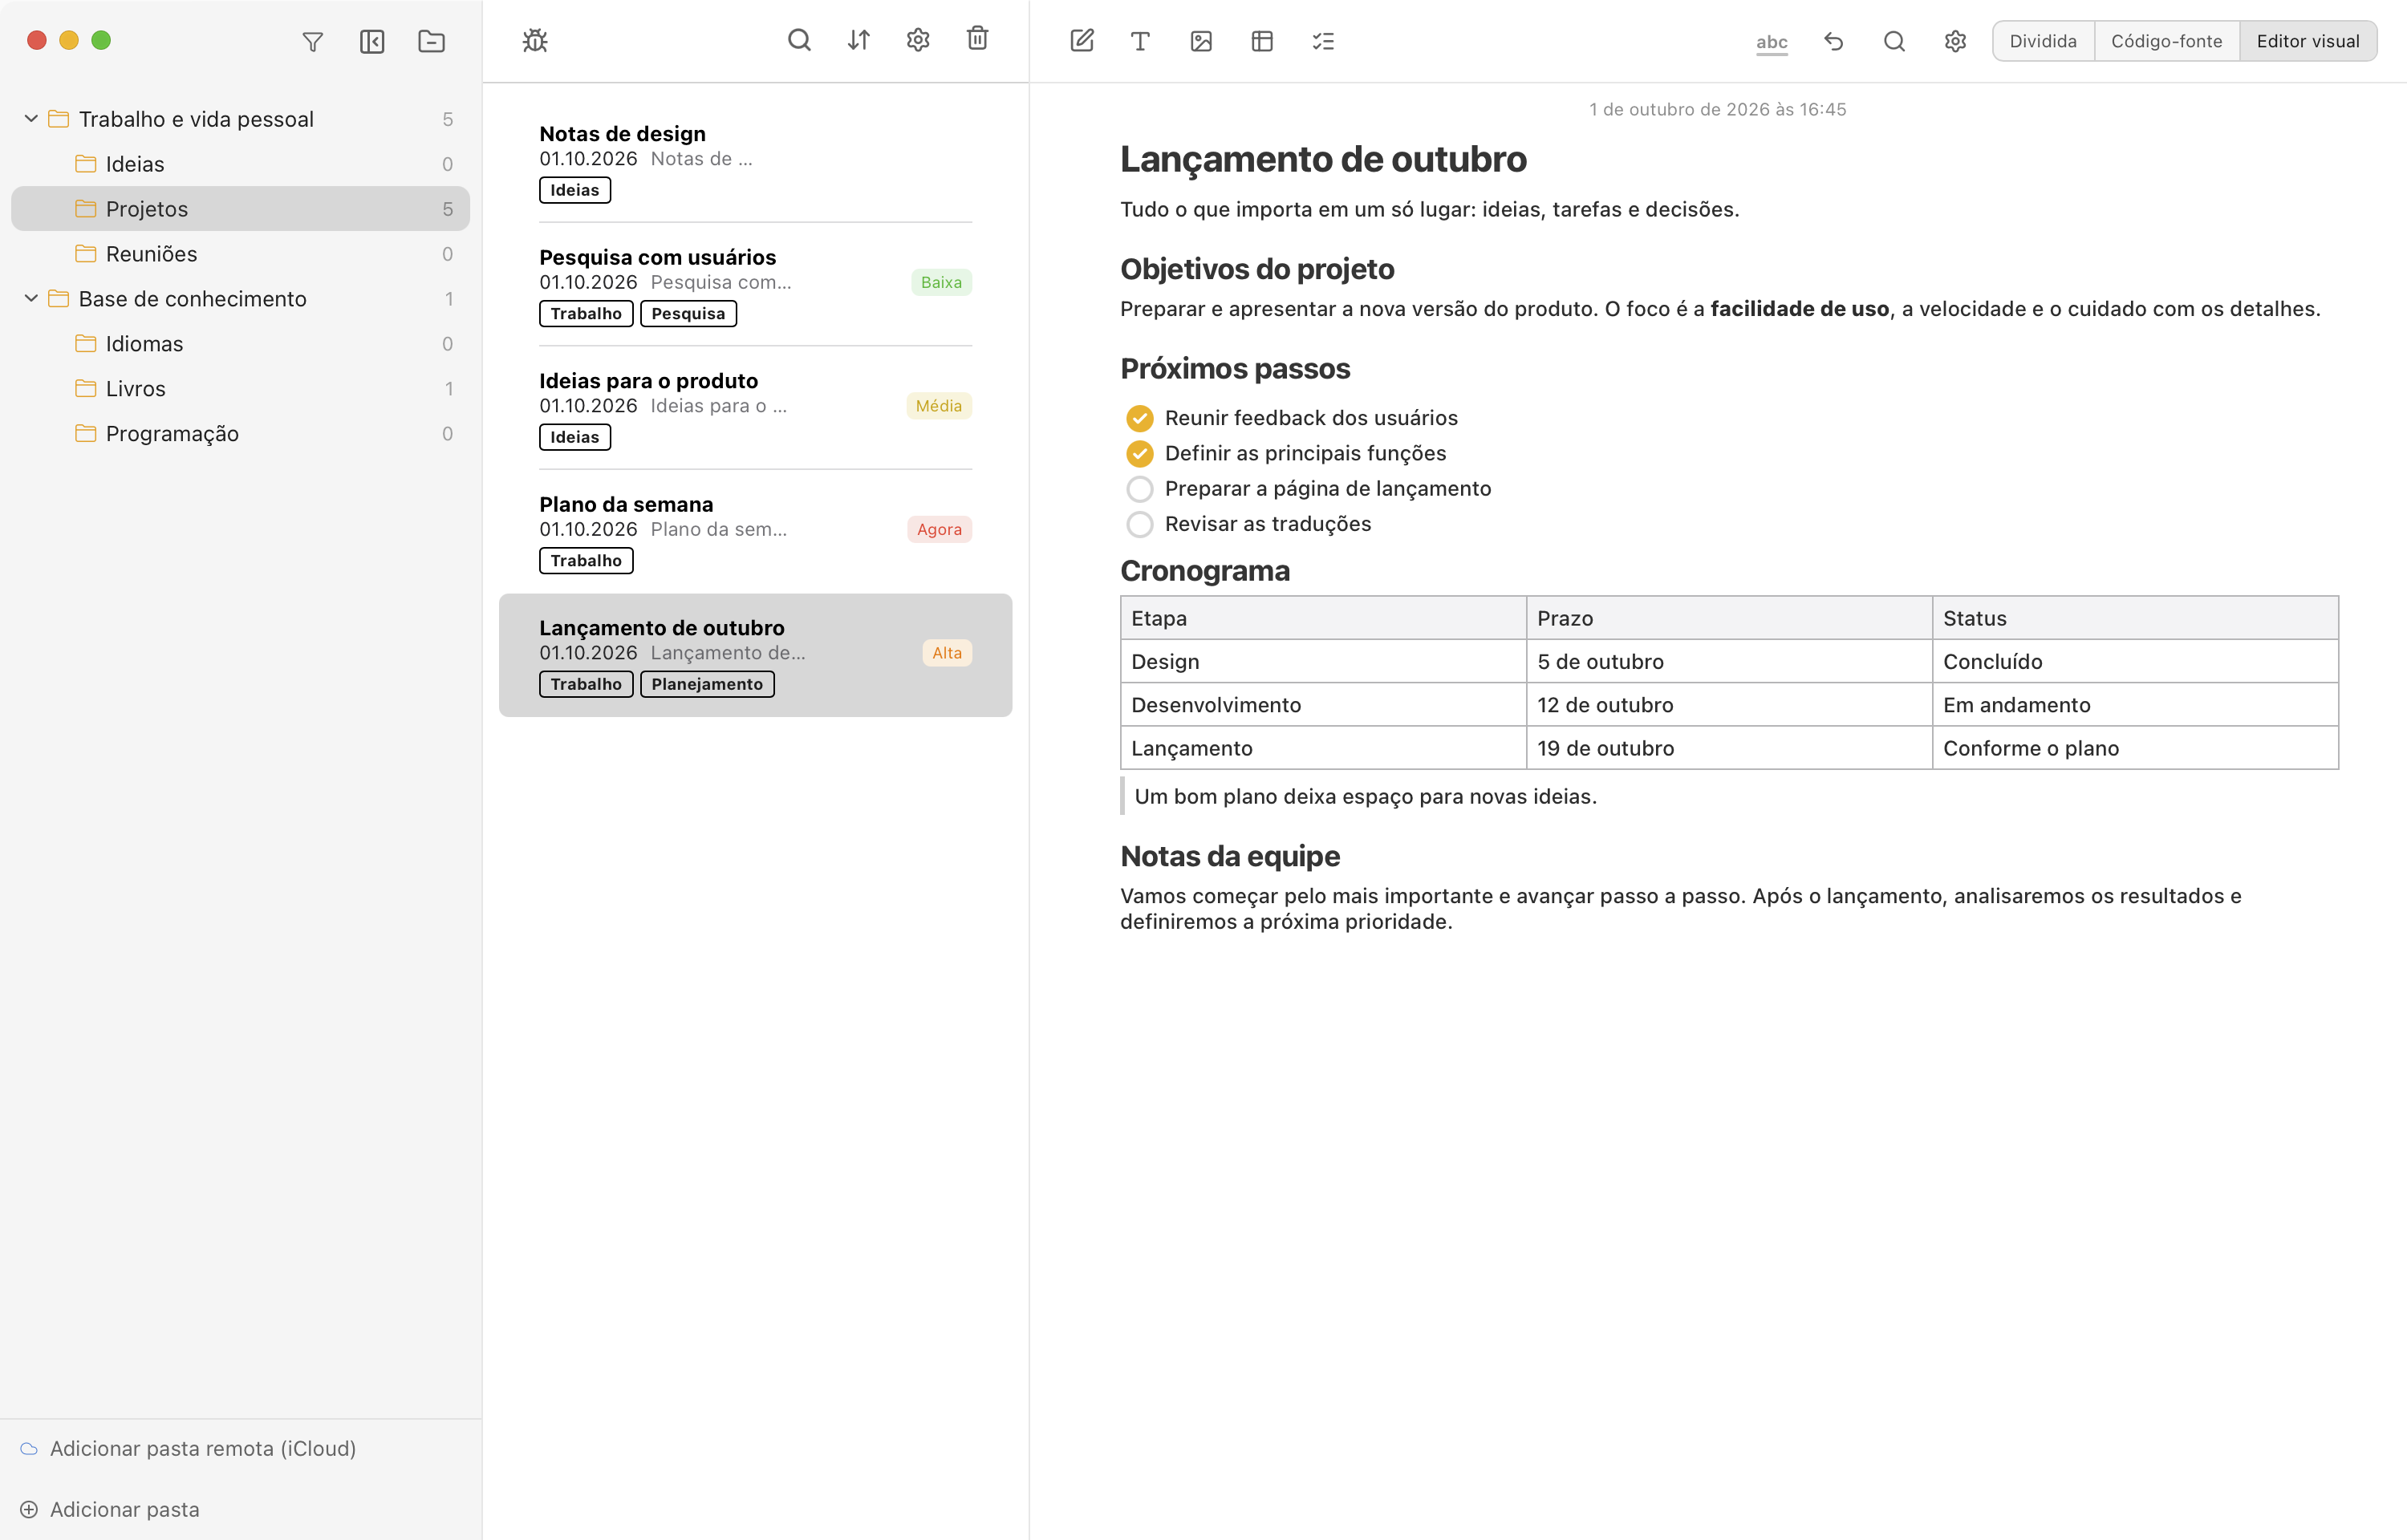This screenshot has width=2407, height=1540.
Task: Select the Projetos folder
Action: pos(240,209)
